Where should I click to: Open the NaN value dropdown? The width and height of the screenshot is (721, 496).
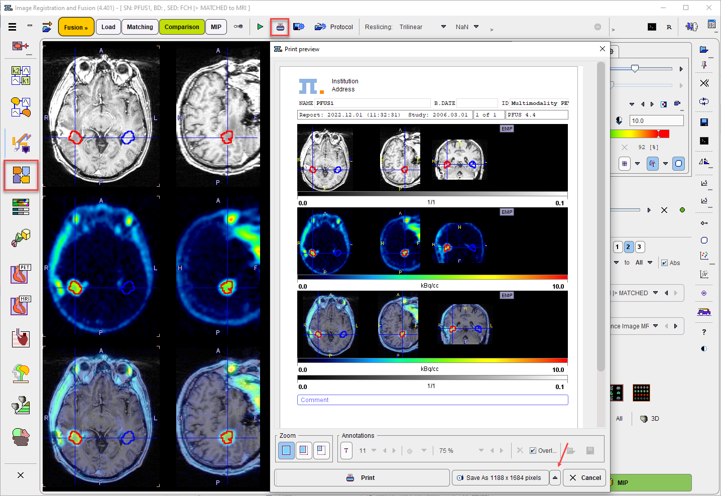click(x=476, y=27)
